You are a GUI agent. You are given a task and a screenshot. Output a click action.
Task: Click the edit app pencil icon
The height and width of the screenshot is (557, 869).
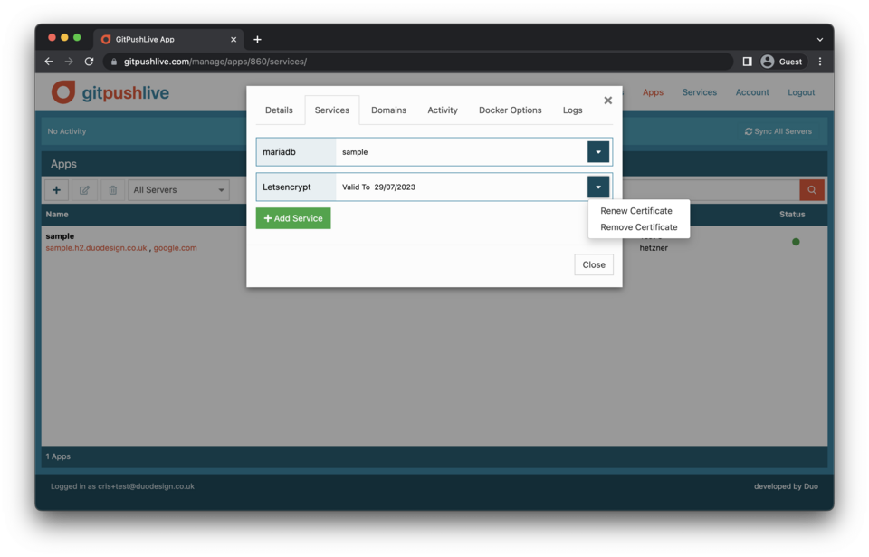click(84, 189)
